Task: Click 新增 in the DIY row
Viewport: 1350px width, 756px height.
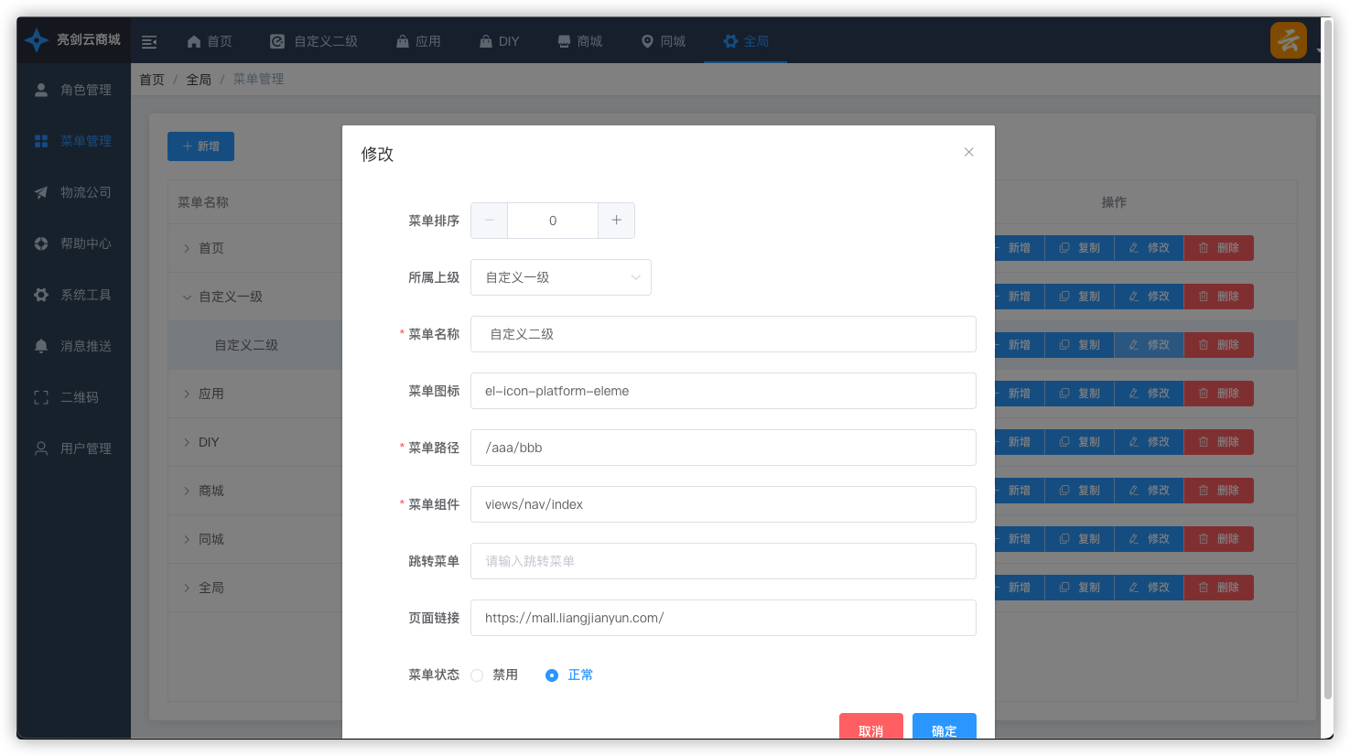Action: (1020, 442)
